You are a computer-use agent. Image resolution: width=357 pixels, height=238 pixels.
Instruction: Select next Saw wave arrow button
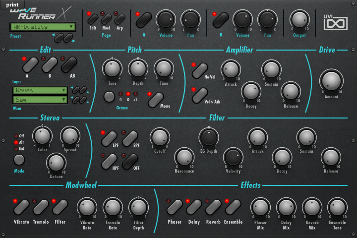coord(83,100)
